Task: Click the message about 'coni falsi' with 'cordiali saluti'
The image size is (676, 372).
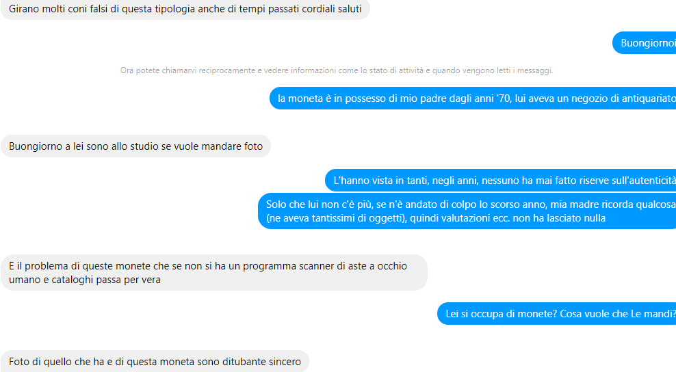Action: 185,9
